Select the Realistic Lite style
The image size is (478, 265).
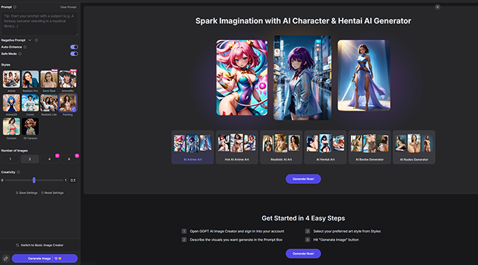coord(49,103)
